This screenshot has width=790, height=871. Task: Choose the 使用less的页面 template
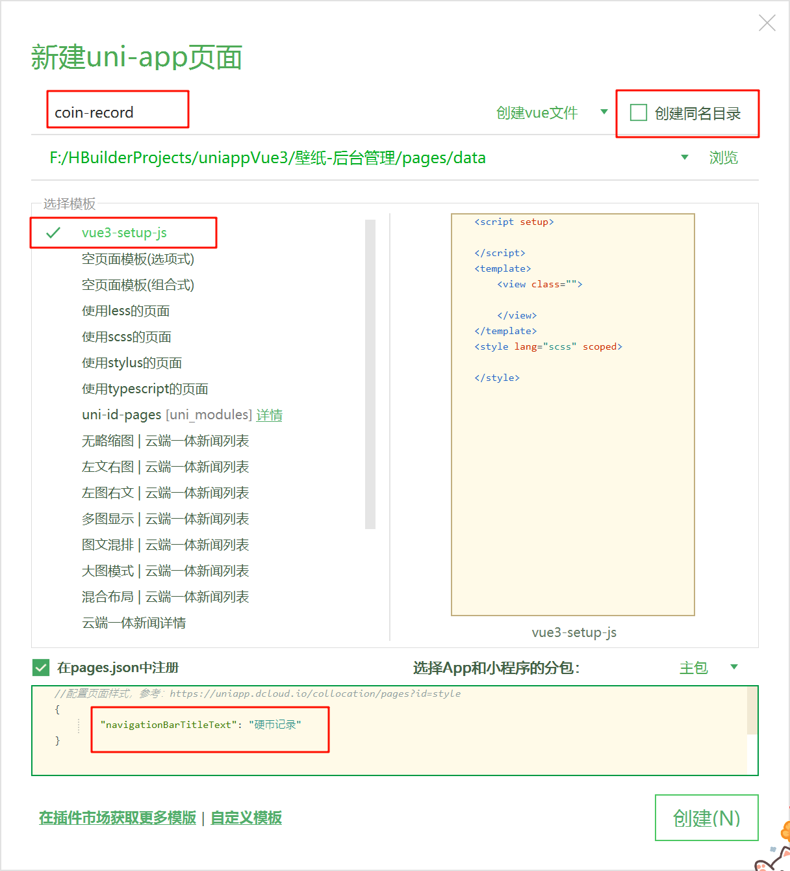point(125,311)
